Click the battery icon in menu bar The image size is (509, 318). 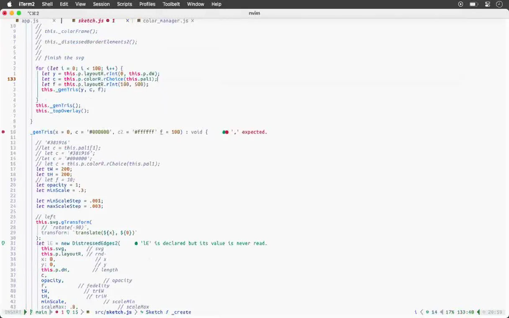pyautogui.click(x=474, y=4)
